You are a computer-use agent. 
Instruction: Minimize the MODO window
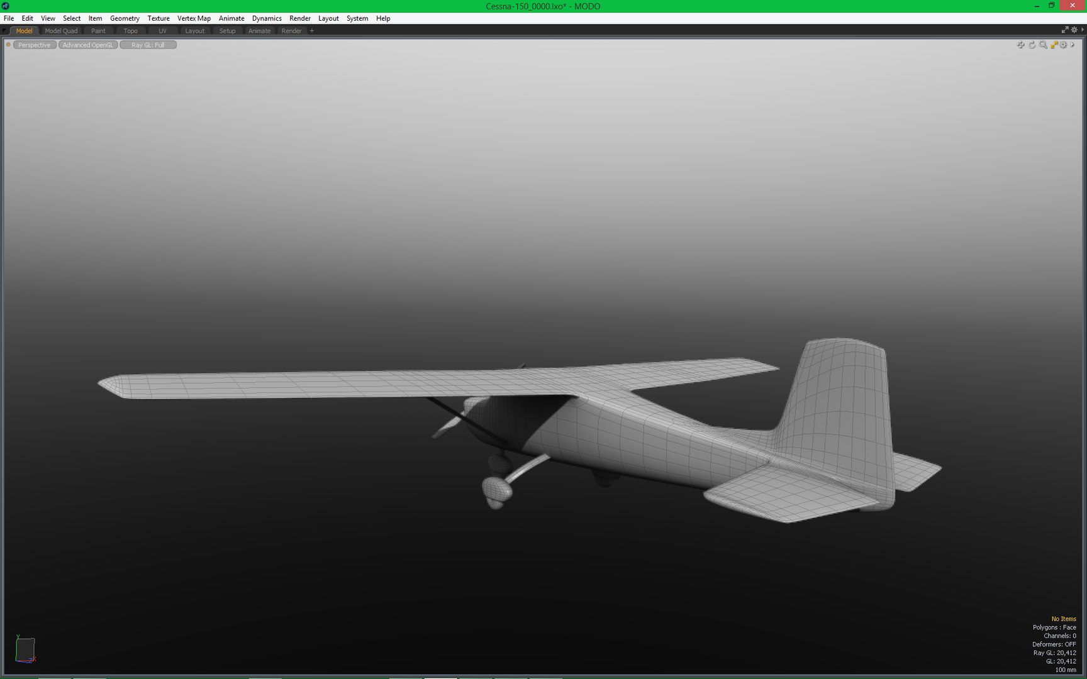[1037, 6]
